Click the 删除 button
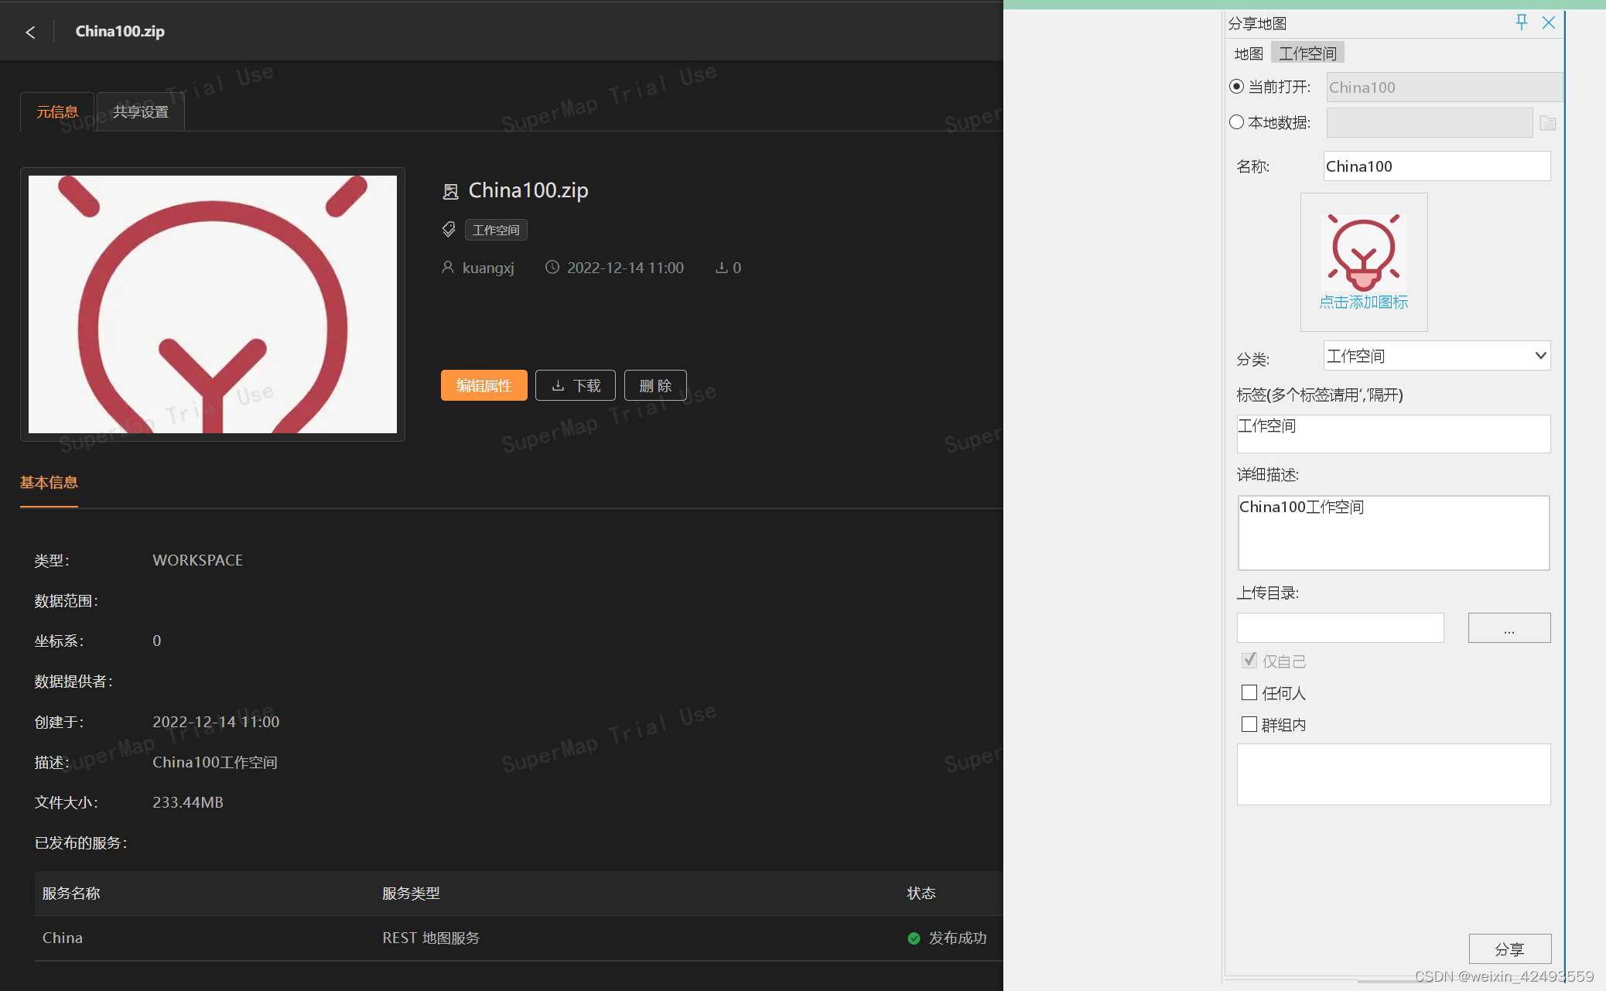This screenshot has width=1606, height=991. click(655, 385)
